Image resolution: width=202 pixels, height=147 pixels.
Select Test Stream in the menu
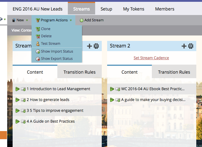[x=50, y=44]
